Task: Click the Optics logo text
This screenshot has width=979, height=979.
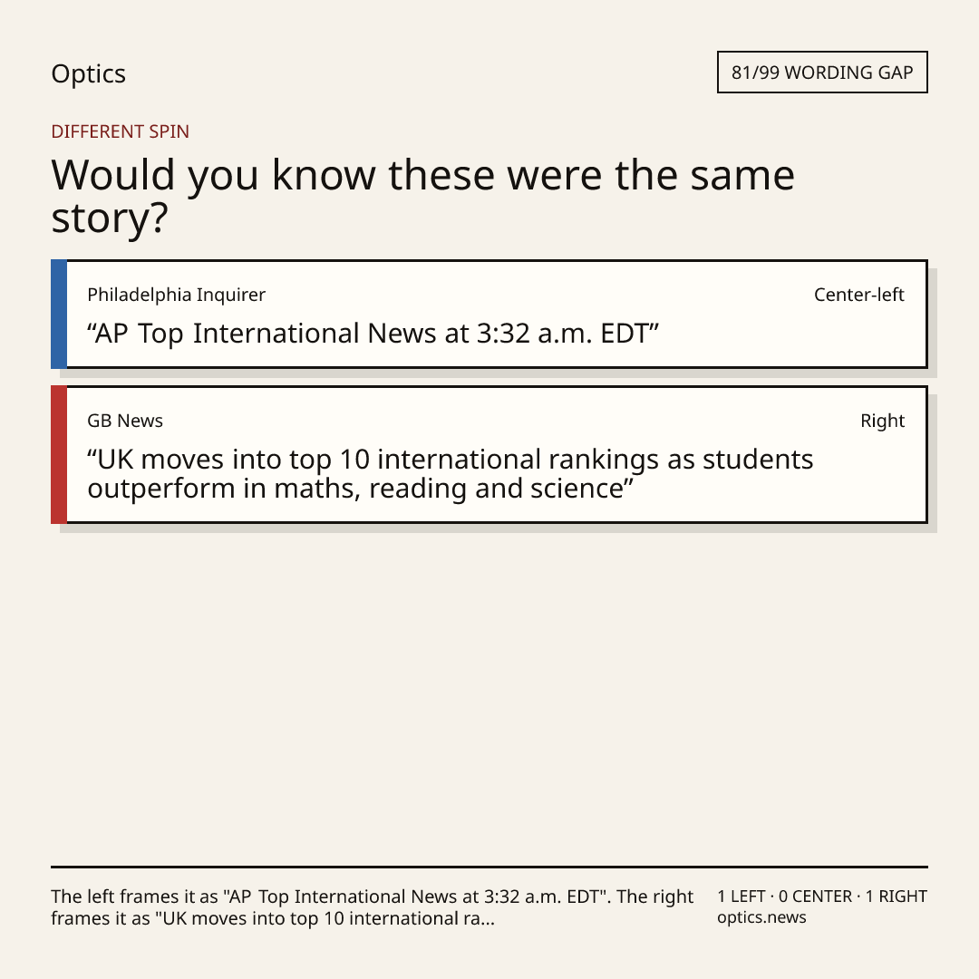Action: (x=88, y=73)
